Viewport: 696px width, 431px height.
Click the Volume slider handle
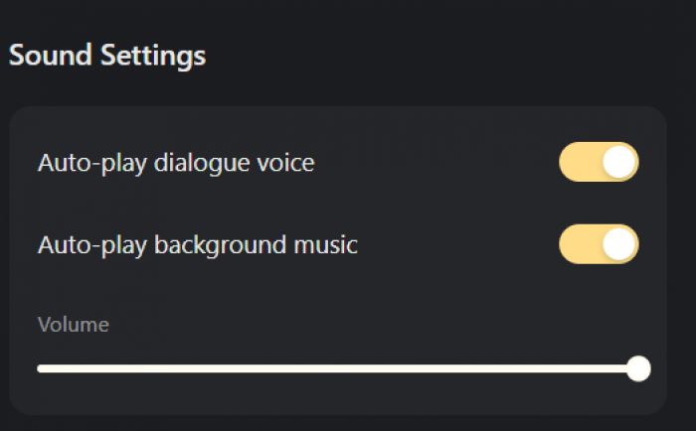coord(638,368)
